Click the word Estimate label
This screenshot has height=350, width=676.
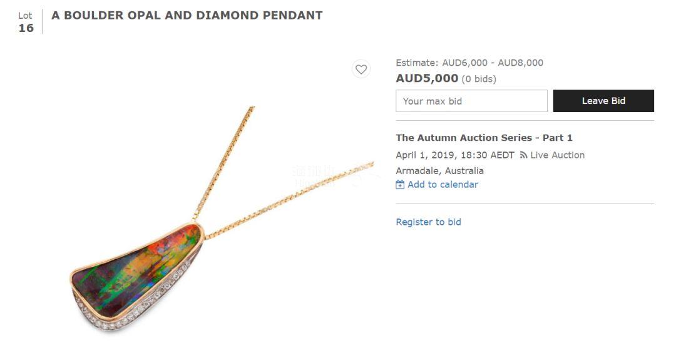click(416, 63)
